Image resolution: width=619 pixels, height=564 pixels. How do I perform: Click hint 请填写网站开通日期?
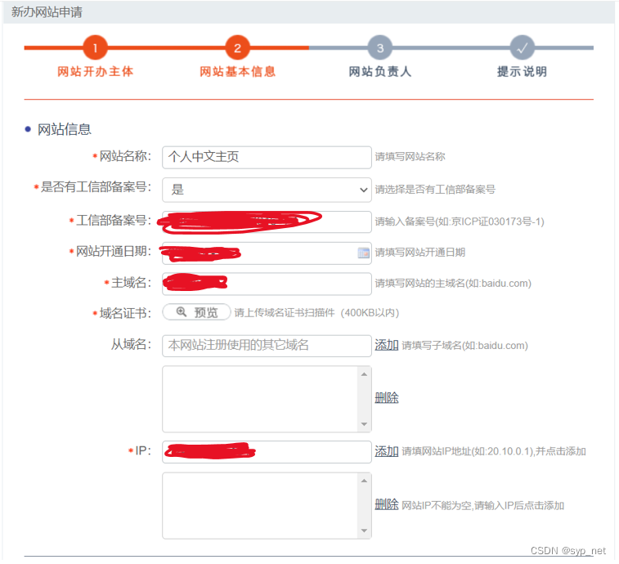point(420,253)
